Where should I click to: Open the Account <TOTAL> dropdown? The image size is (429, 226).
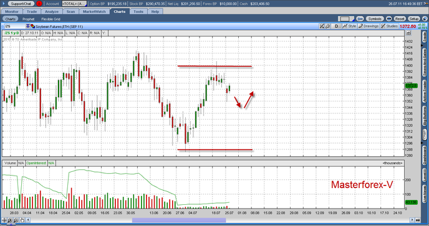pos(74,4)
